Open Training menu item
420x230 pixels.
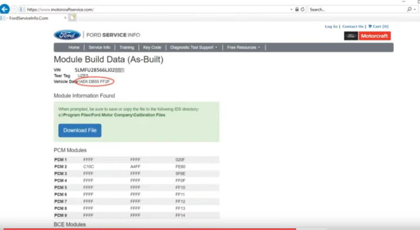tap(127, 47)
